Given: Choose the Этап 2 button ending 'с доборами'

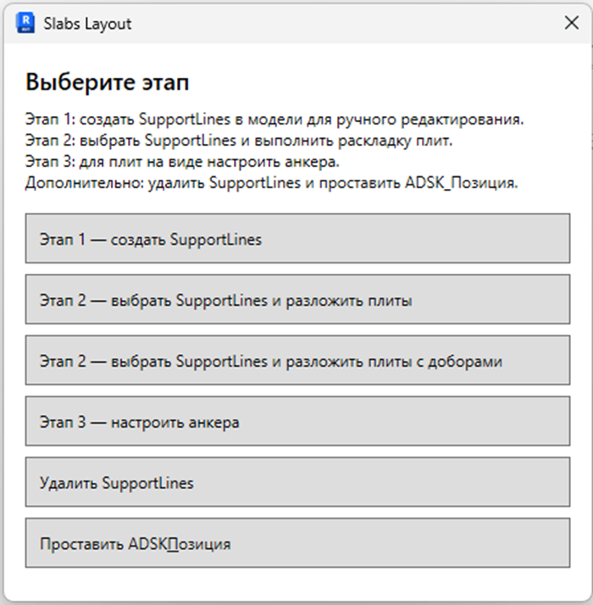Looking at the screenshot, I should pos(297,360).
